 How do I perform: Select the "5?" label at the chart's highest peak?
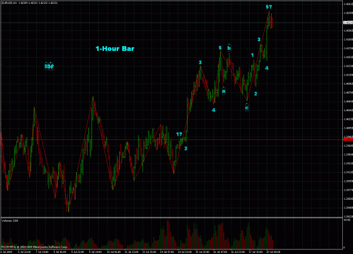pos(269,7)
